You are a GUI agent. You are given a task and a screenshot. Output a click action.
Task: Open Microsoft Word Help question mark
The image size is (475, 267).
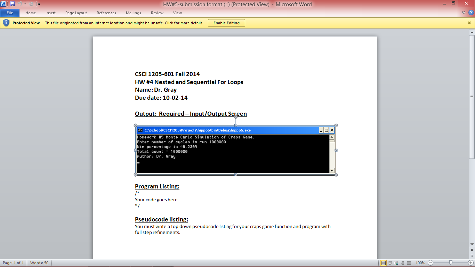tap(471, 13)
